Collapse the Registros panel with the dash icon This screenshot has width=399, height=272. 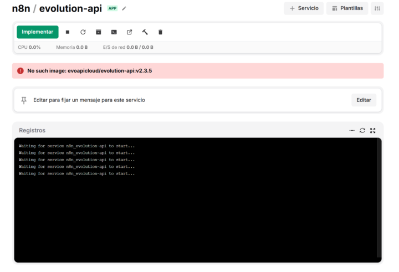352,131
